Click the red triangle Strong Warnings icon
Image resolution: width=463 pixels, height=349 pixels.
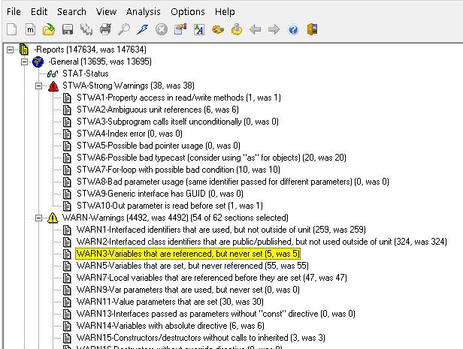[53, 86]
